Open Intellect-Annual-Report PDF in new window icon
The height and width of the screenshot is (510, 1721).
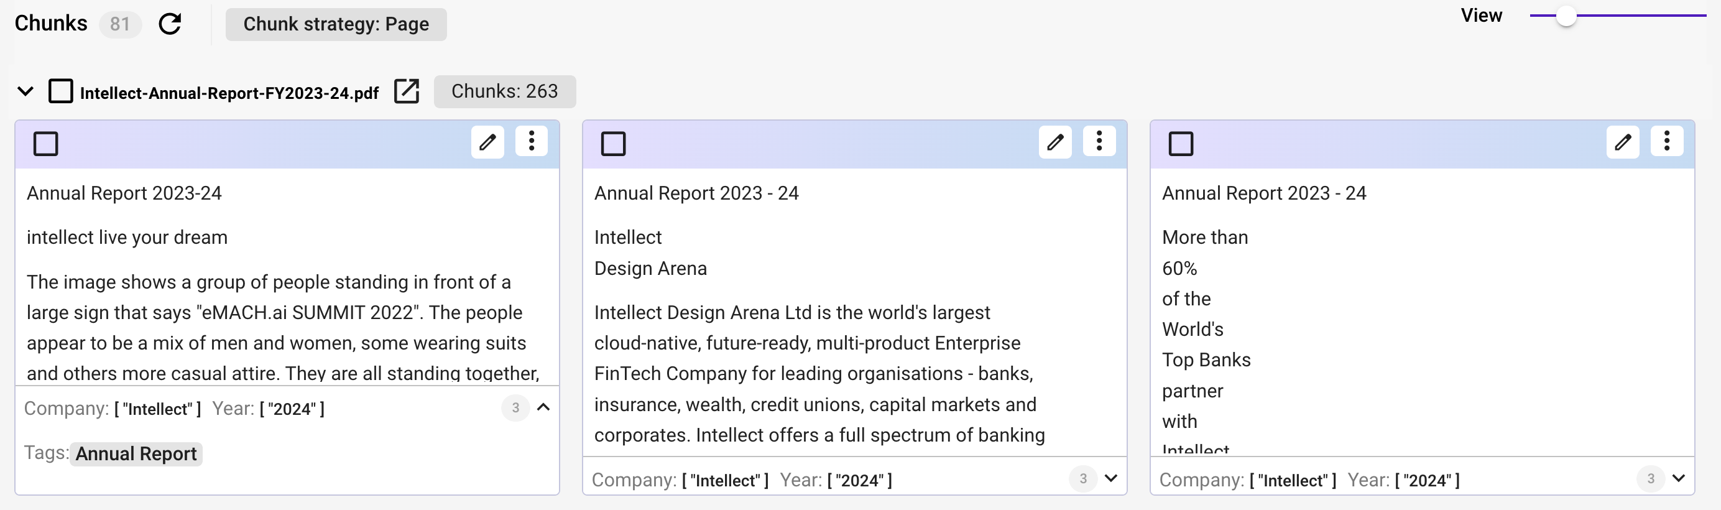(x=406, y=91)
